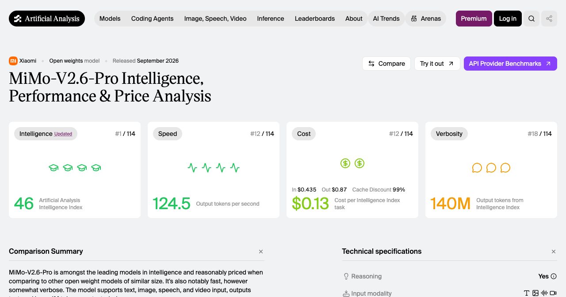Click the Speed rank #12 / 114

[x=262, y=134]
